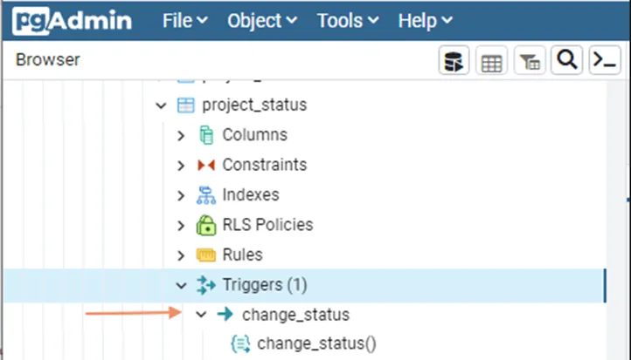Viewport: 631px width, 360px height.
Task: Click the change_status() function icon
Action: tap(240, 343)
